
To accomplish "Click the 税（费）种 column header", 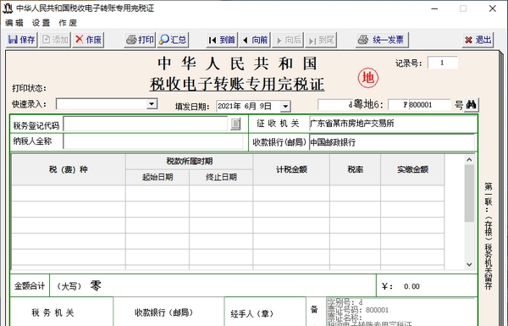I will pos(69,169).
